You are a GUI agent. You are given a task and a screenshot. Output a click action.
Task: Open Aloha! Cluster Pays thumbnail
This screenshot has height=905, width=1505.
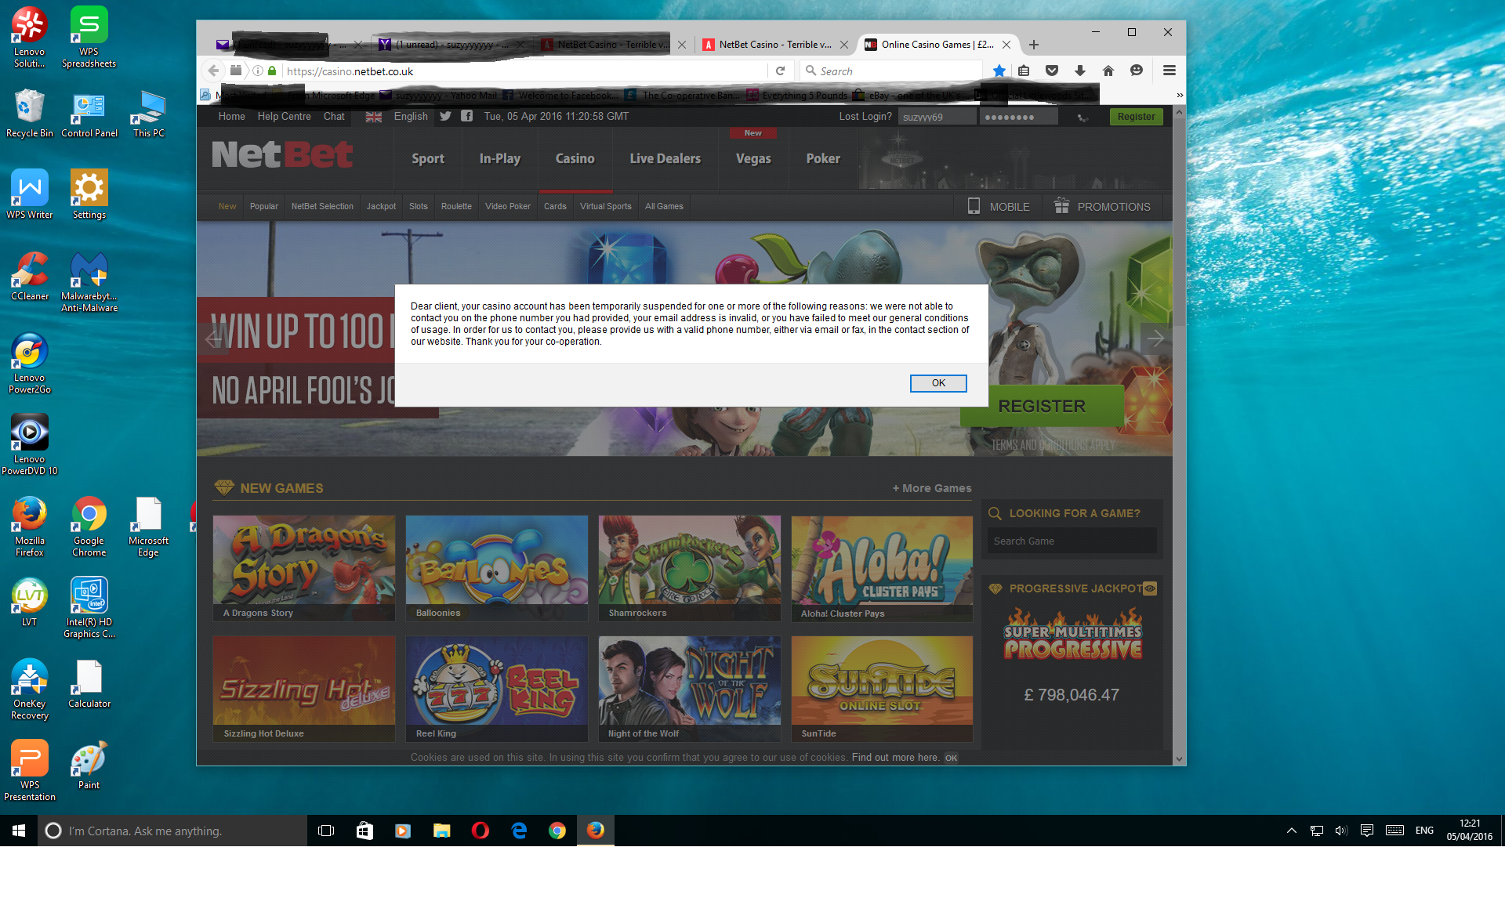tap(882, 568)
